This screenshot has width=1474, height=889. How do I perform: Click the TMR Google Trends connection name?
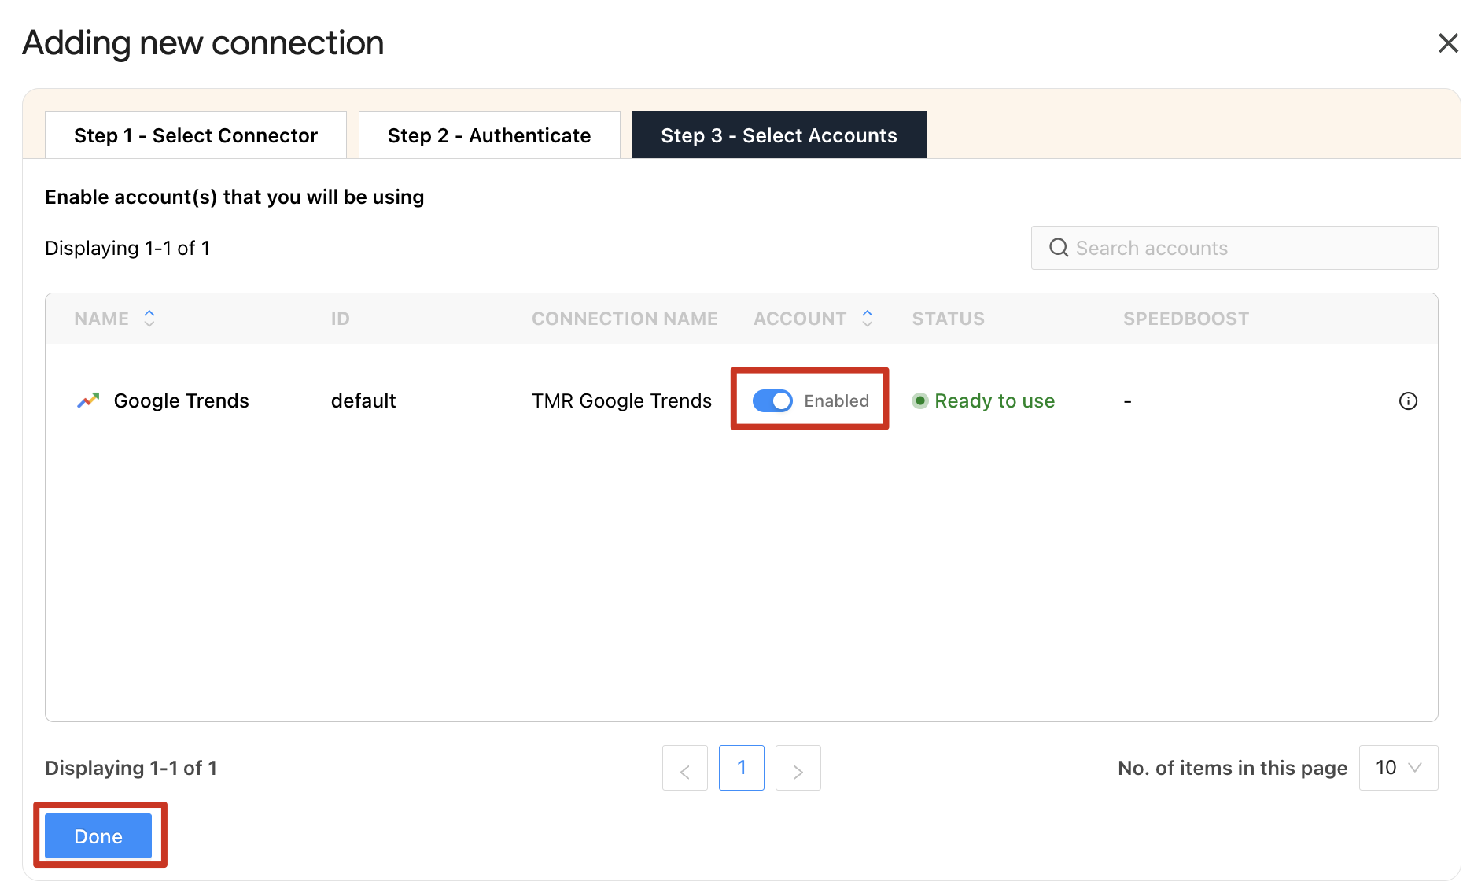tap(621, 401)
